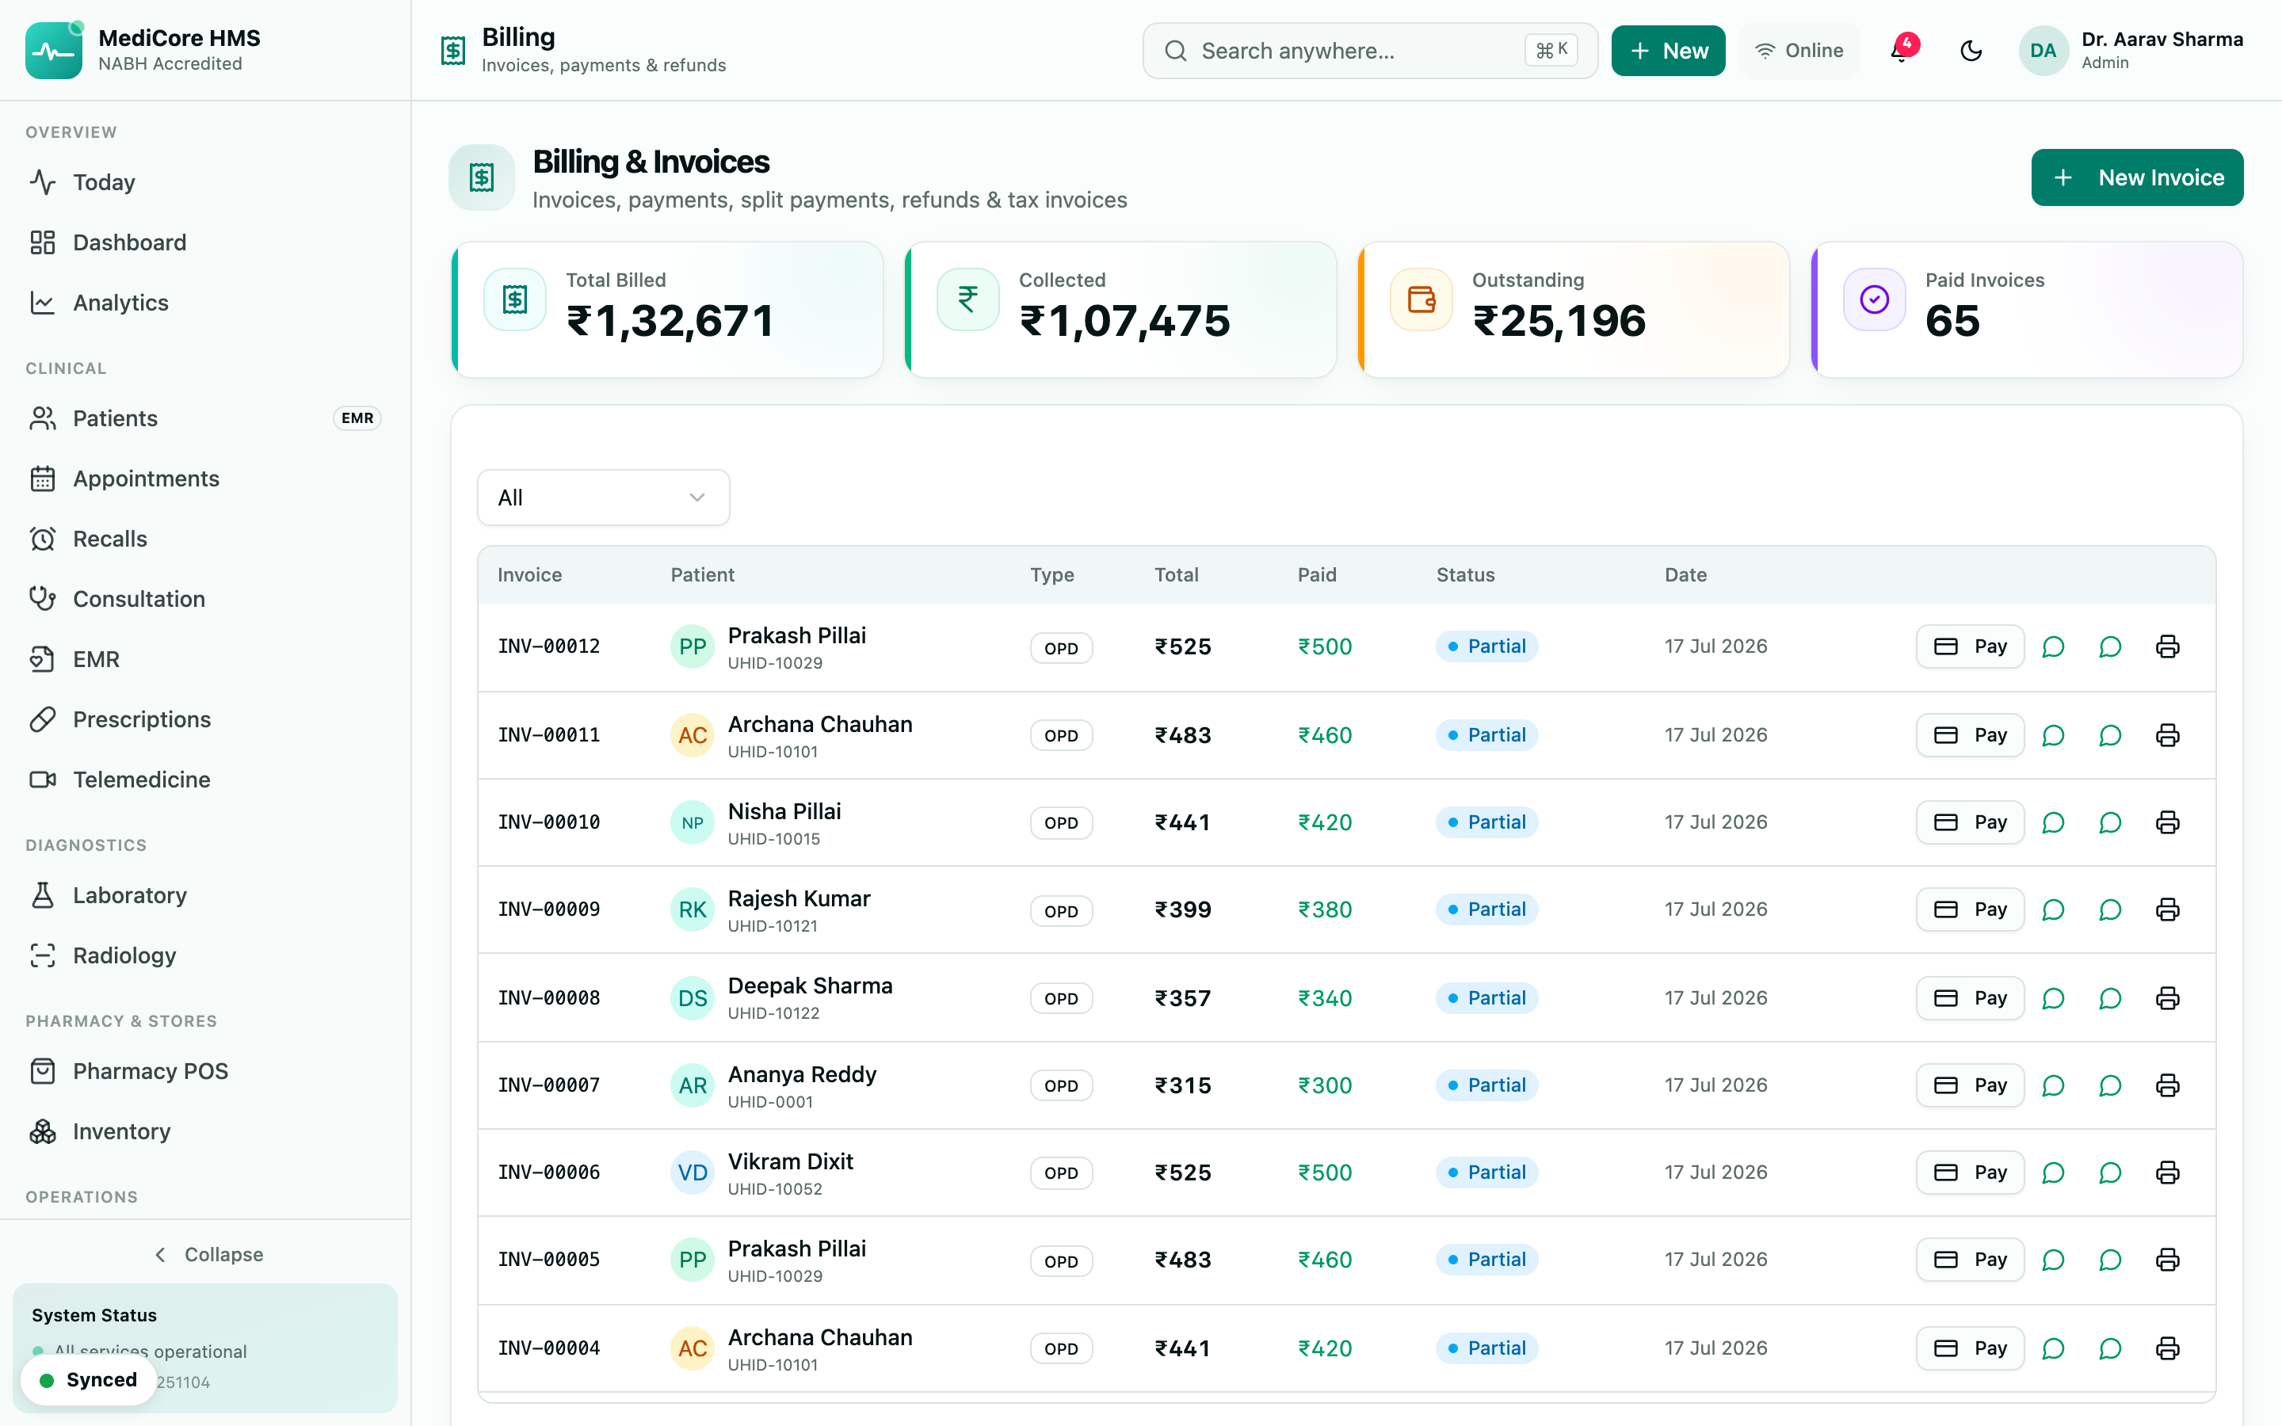Image resolution: width=2282 pixels, height=1426 pixels.
Task: Print invoice INV-00008
Action: [2167, 998]
